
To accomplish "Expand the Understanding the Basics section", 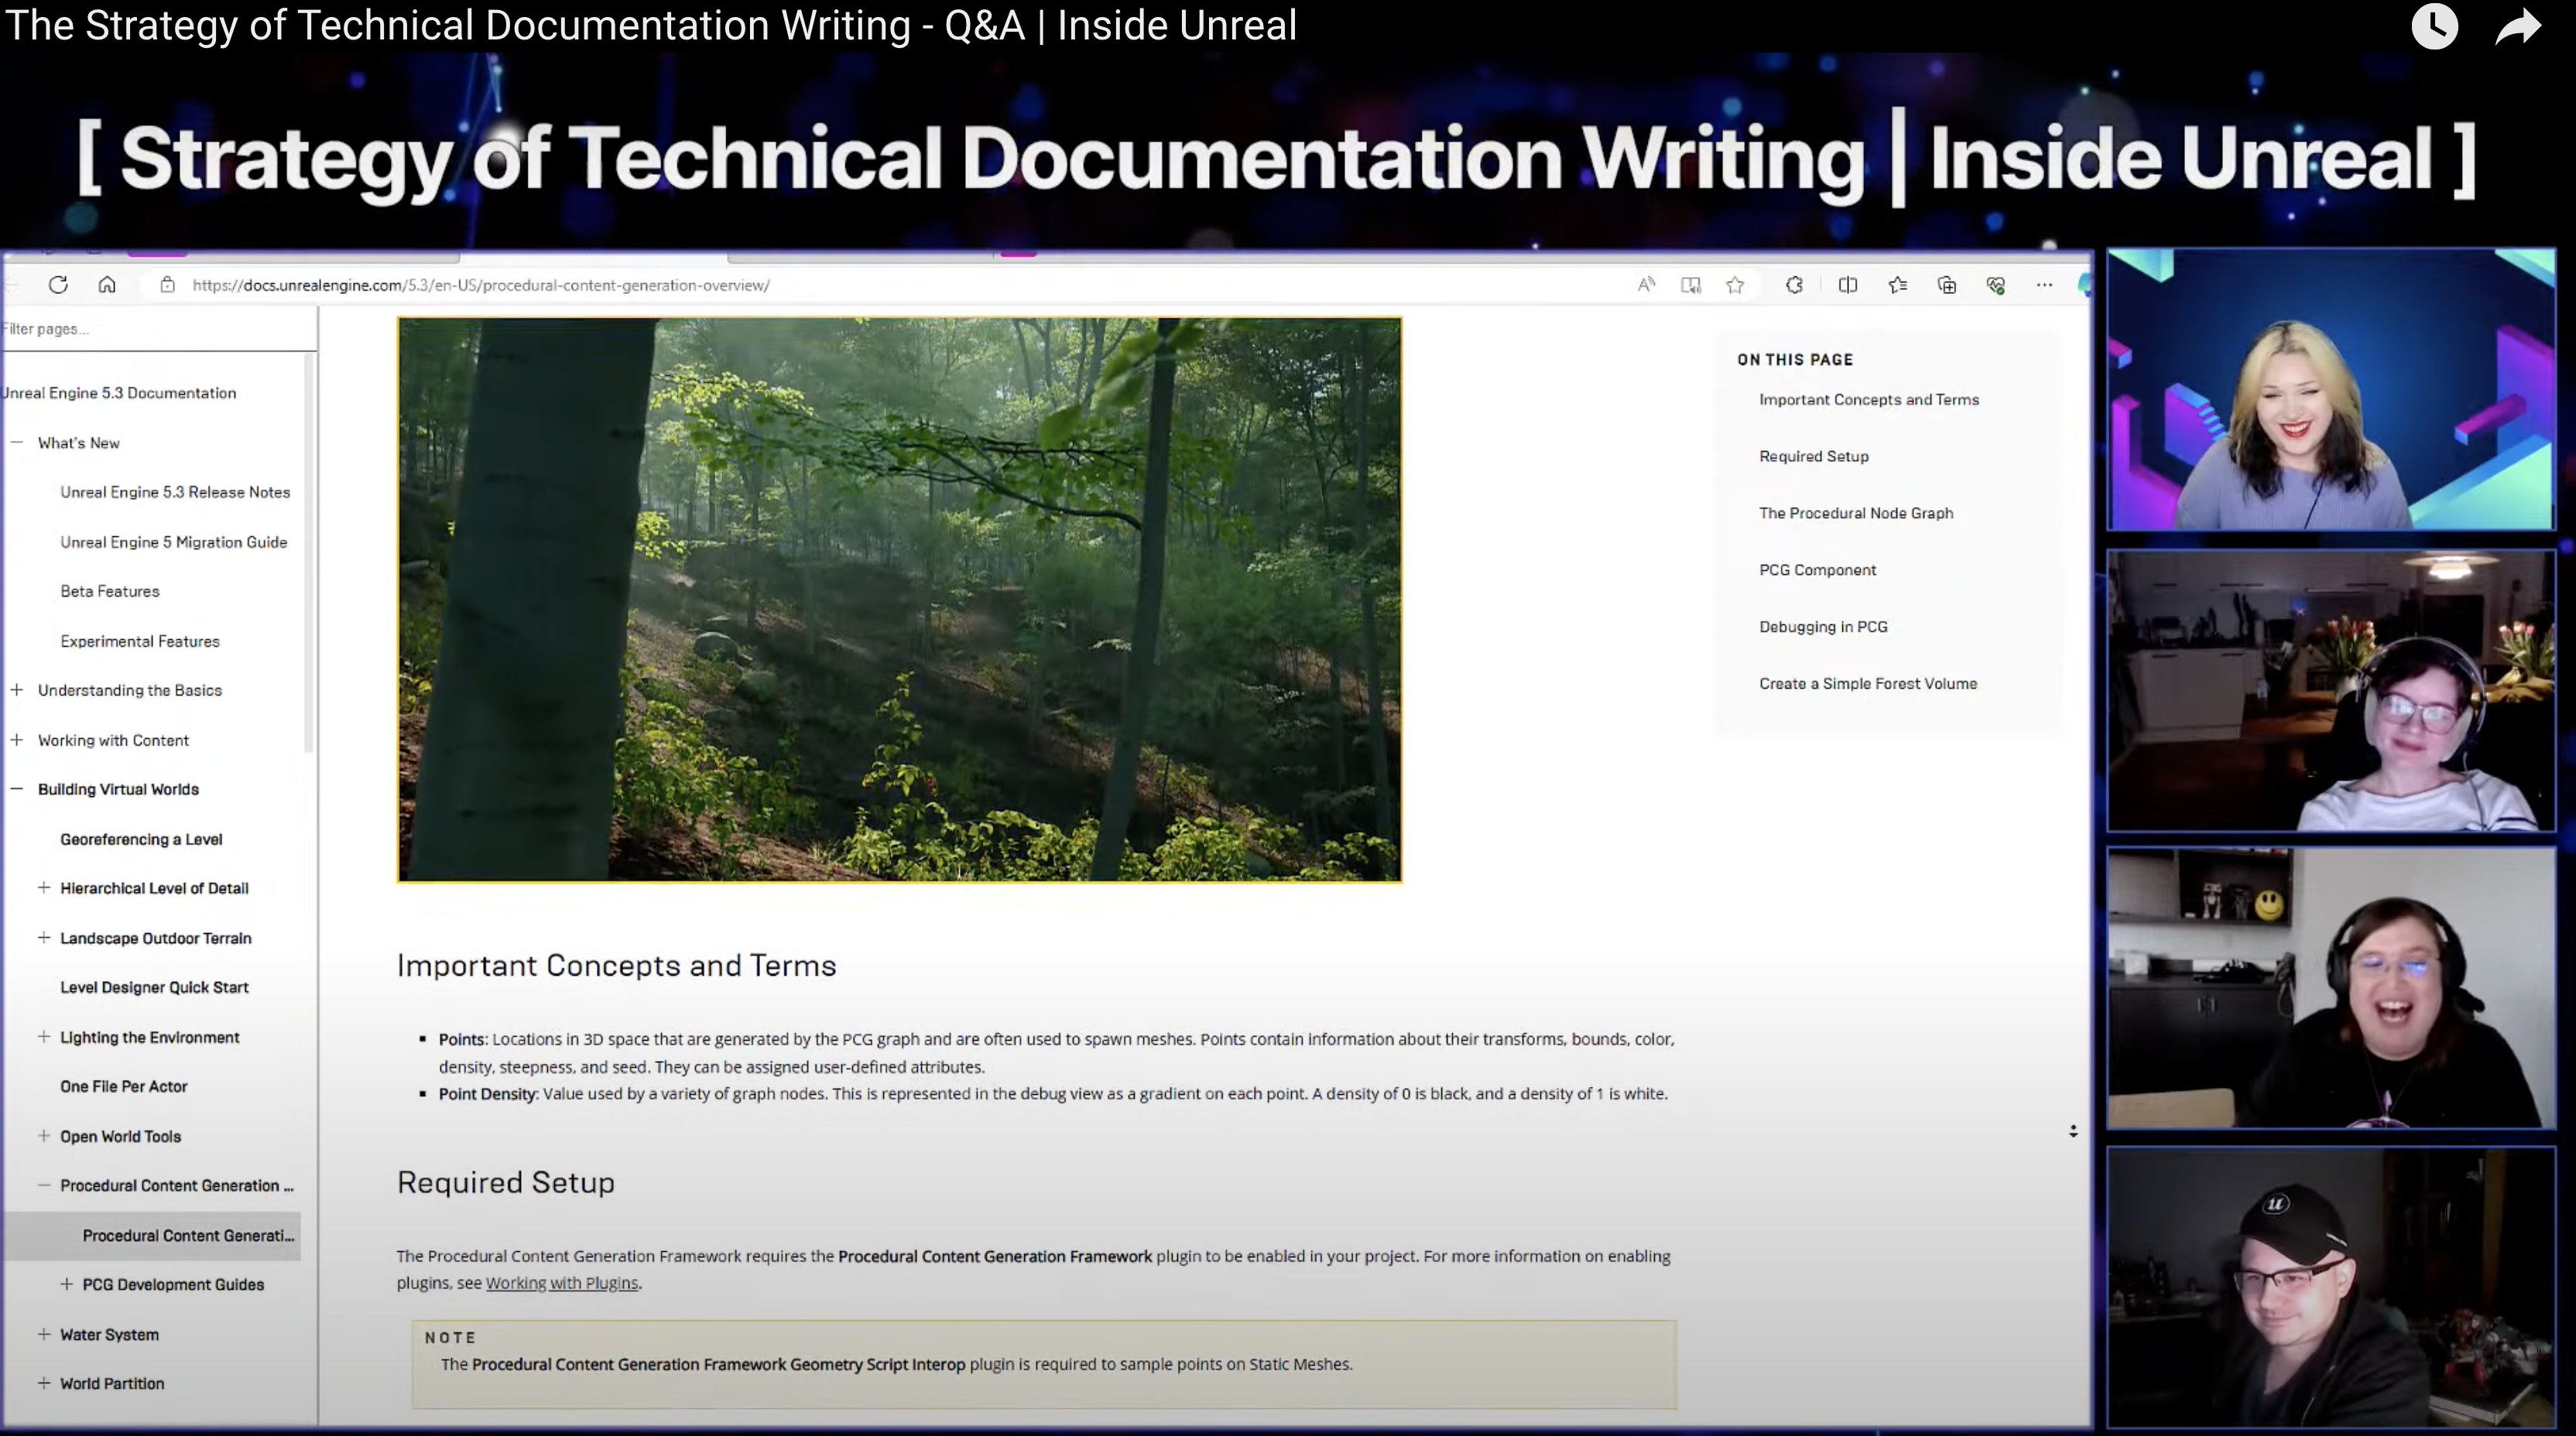I will point(16,689).
